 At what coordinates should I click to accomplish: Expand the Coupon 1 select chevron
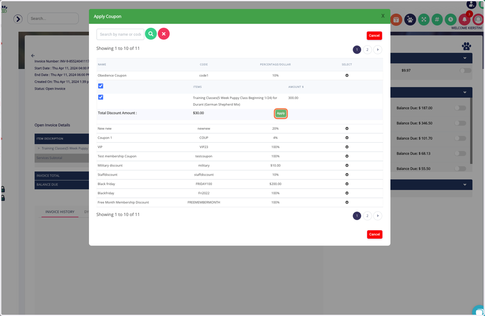(x=347, y=138)
